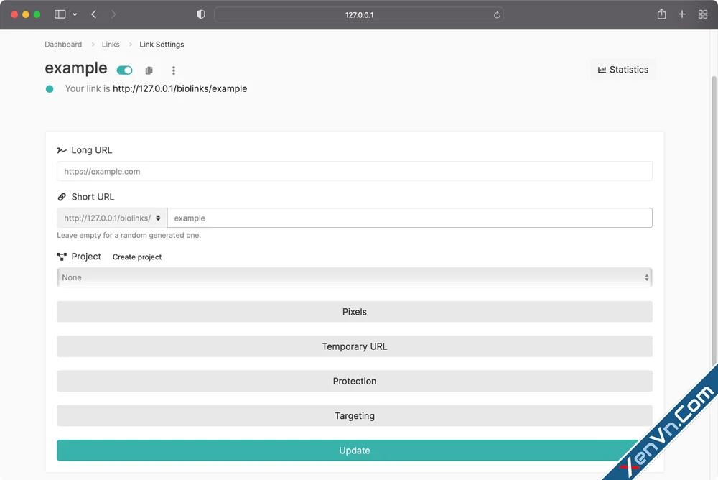Click the page vertical scrollbar
This screenshot has height=480, width=718.
coord(714,220)
